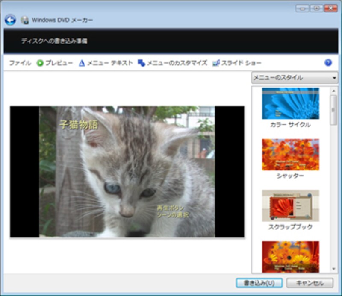Open the ファイル menu
The height and width of the screenshot is (296, 342).
(x=20, y=63)
